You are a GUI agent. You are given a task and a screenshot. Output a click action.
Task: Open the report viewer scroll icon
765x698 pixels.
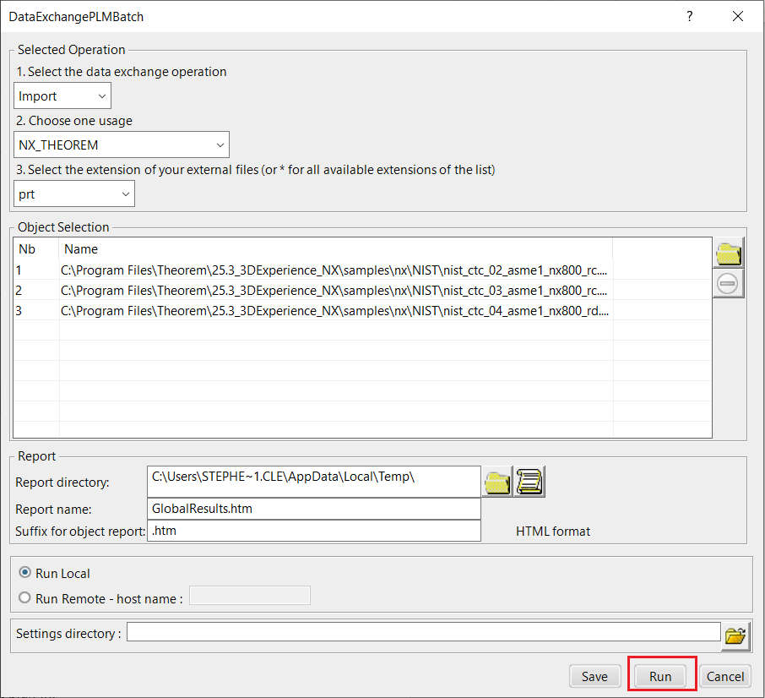[529, 482]
